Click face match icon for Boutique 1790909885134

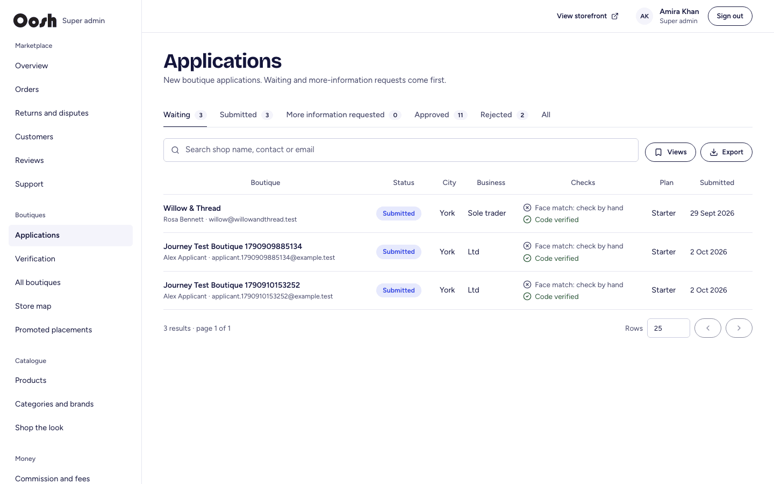527,246
